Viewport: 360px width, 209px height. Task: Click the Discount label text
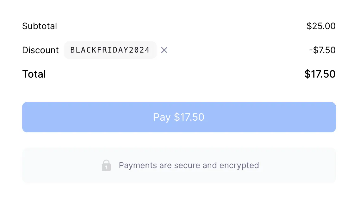[40, 50]
